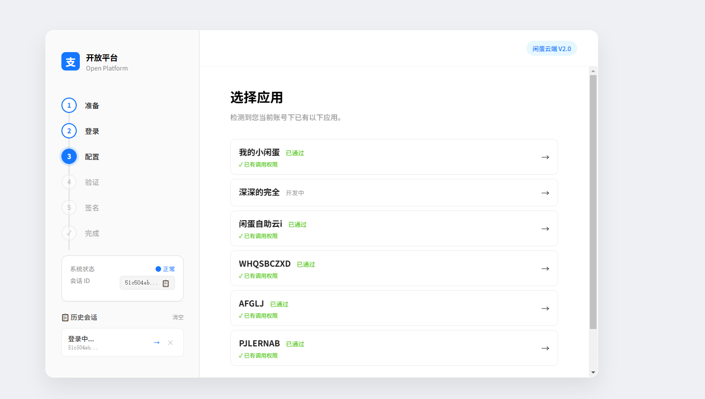The height and width of the screenshot is (399, 705).
Task: Click the step 4 验证 circle
Action: coord(69,182)
